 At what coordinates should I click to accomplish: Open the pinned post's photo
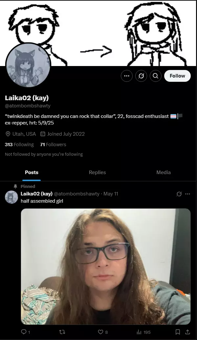coord(105,266)
